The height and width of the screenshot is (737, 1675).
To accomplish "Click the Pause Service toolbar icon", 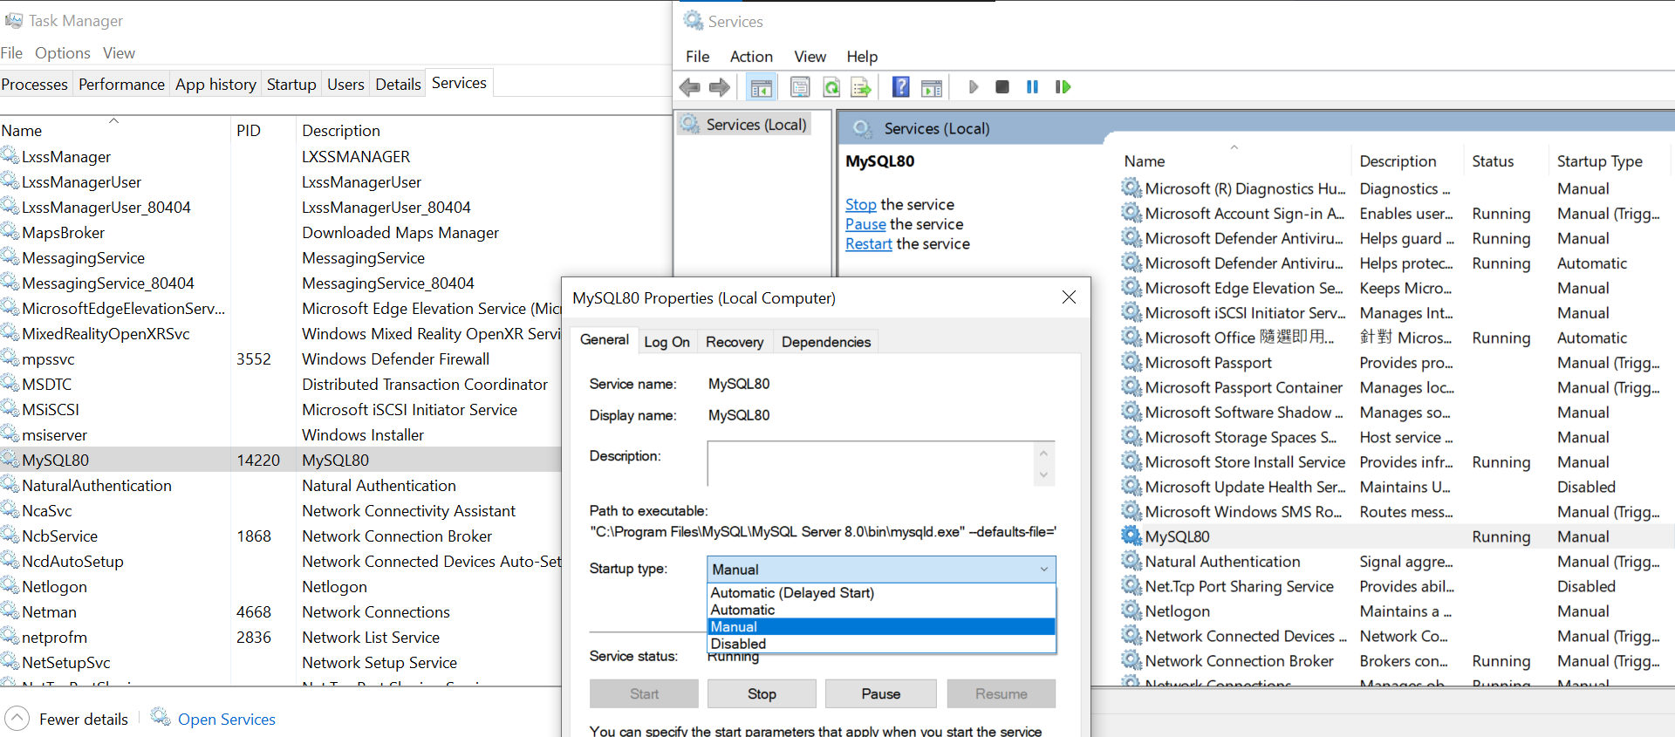I will click(x=1032, y=87).
